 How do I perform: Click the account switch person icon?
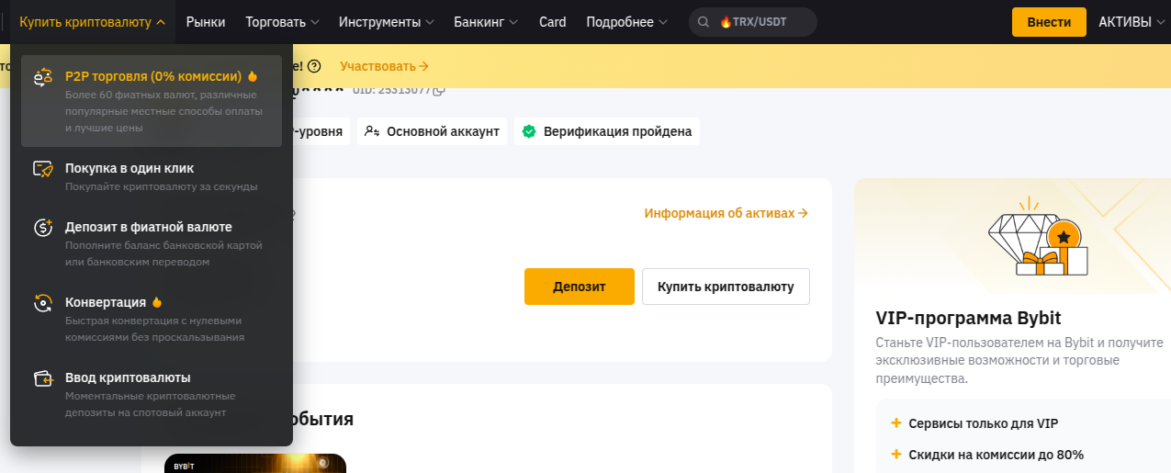point(372,131)
